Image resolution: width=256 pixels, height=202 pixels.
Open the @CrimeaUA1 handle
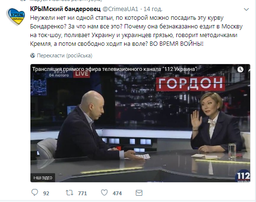pos(120,9)
